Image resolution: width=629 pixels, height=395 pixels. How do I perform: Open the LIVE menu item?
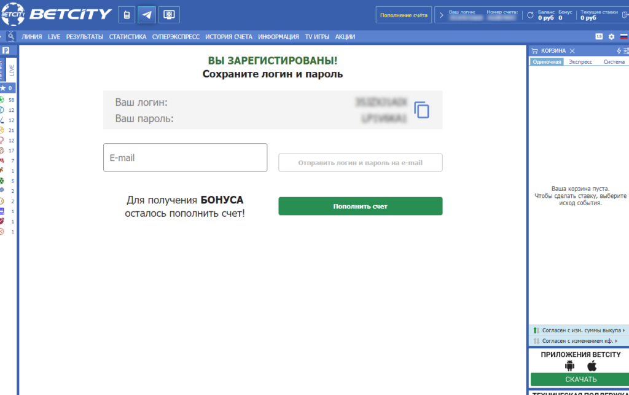54,37
